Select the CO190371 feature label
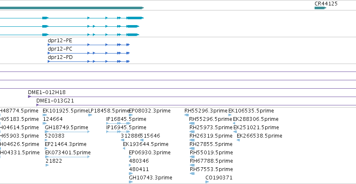This screenshot has width=356, height=184. [219, 178]
